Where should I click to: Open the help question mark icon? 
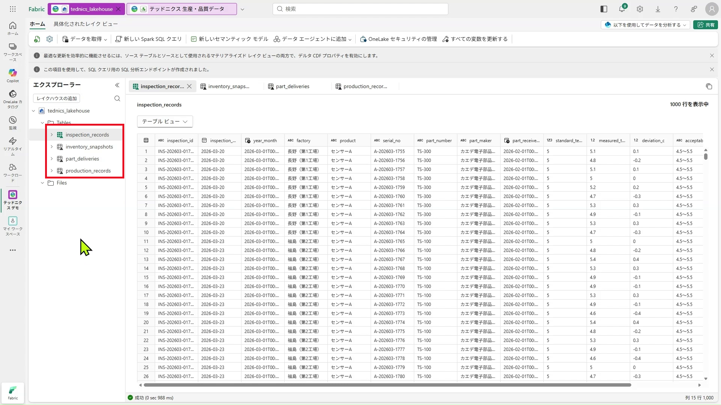pyautogui.click(x=676, y=9)
